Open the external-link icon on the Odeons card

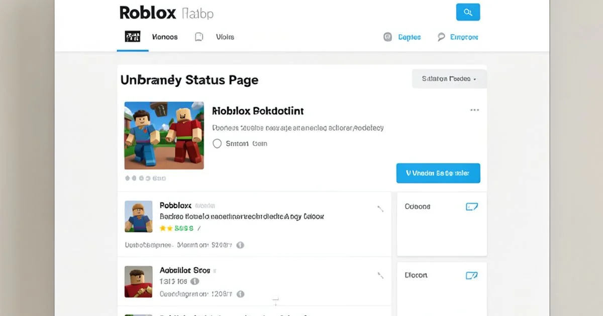tap(471, 206)
